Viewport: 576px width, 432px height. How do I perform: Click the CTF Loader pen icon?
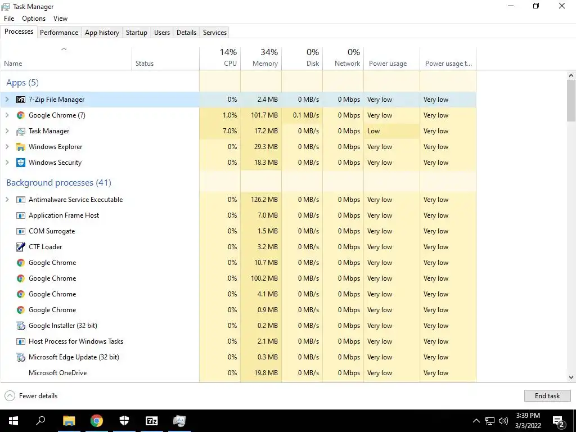point(21,247)
